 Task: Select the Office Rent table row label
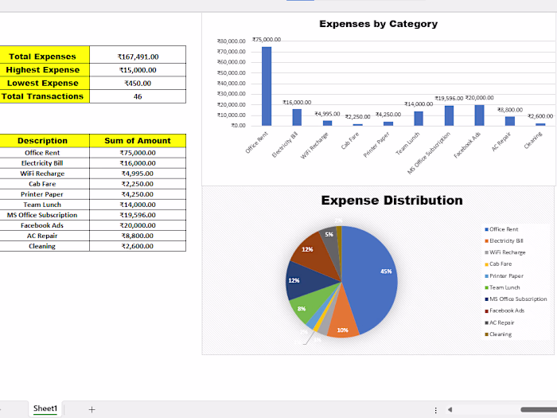pyautogui.click(x=45, y=153)
